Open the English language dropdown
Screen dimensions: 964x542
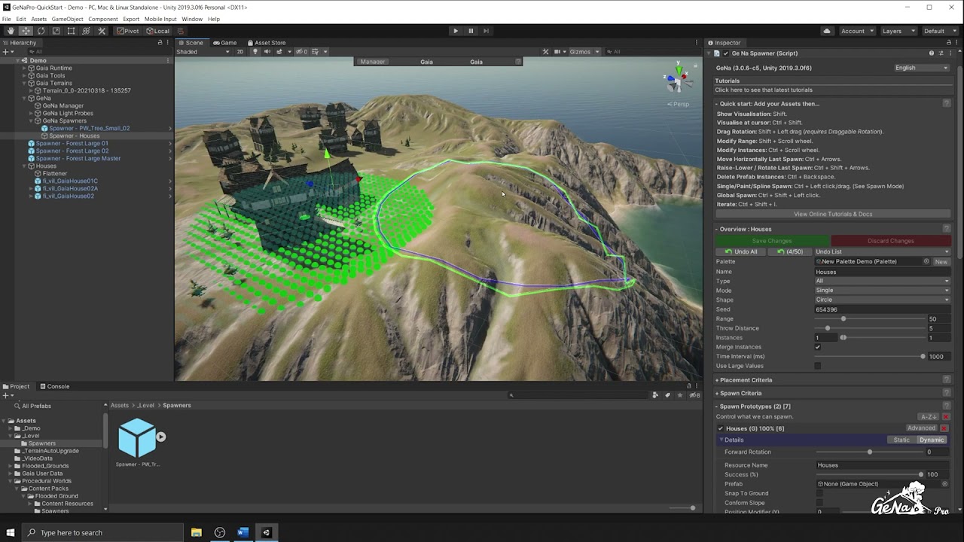tap(921, 68)
